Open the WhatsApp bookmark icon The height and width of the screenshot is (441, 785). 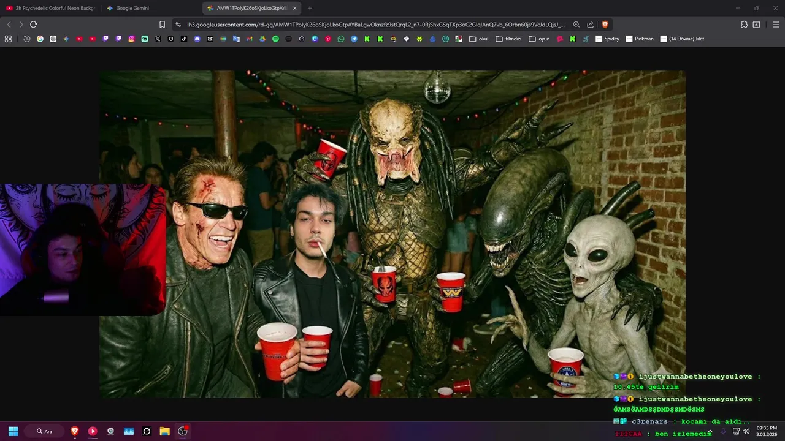[x=341, y=39]
